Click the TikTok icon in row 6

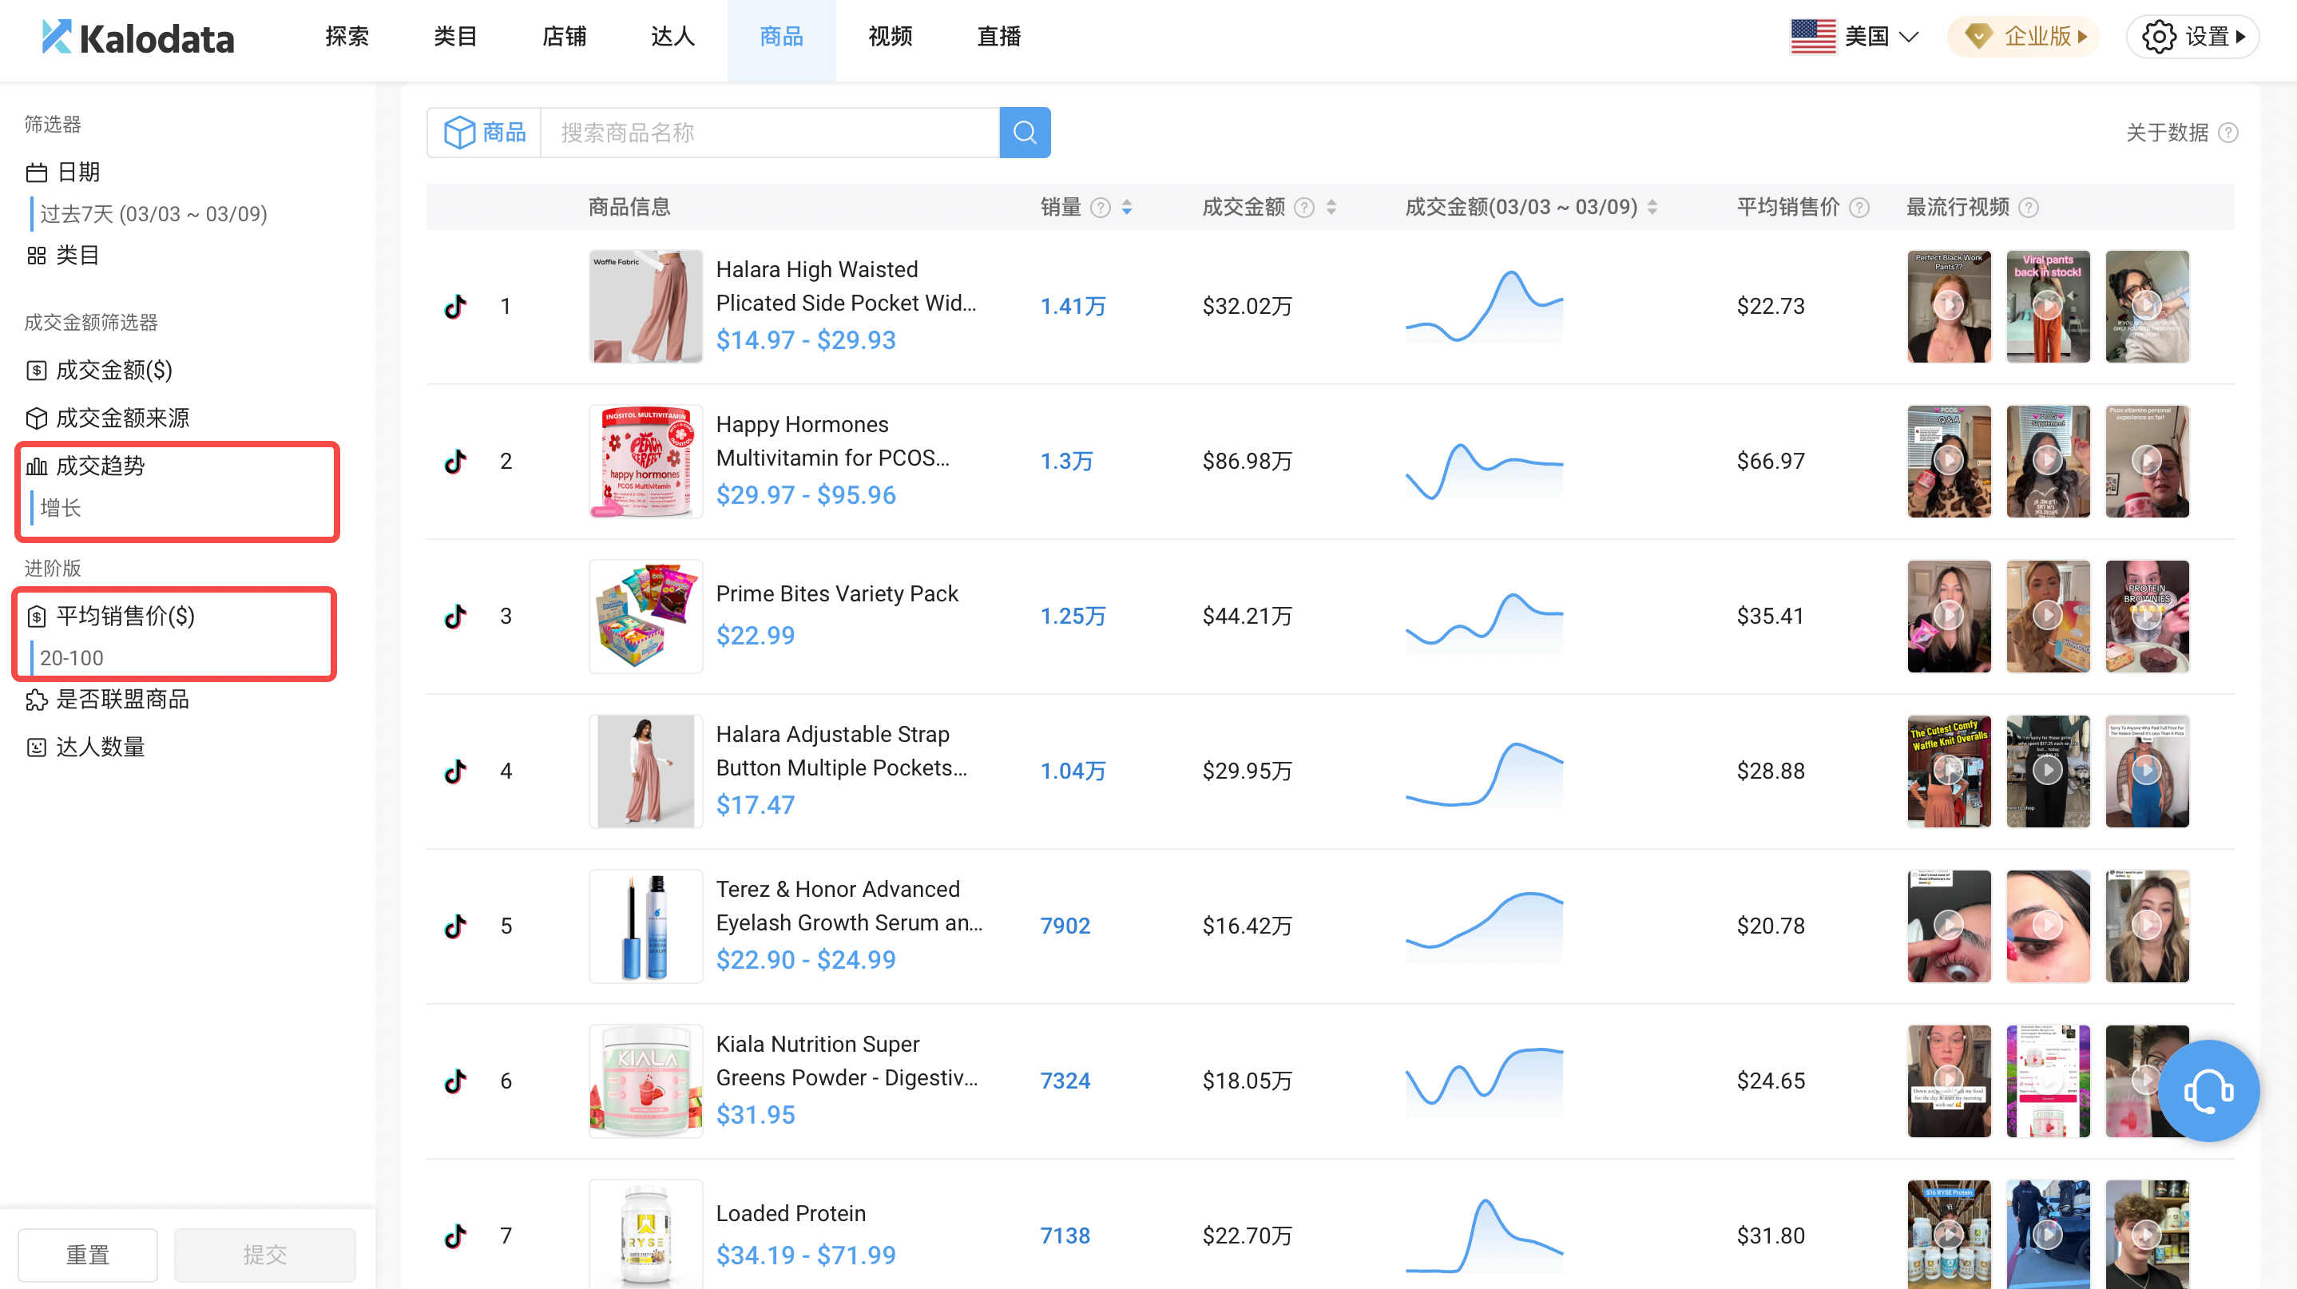click(x=456, y=1081)
